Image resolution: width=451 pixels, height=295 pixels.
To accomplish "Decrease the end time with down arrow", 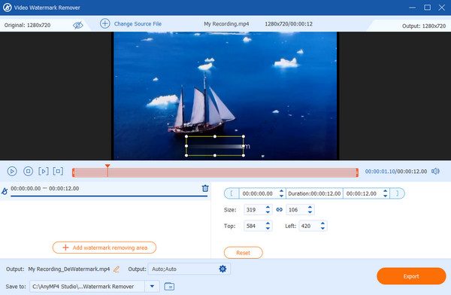I will tap(385, 196).
